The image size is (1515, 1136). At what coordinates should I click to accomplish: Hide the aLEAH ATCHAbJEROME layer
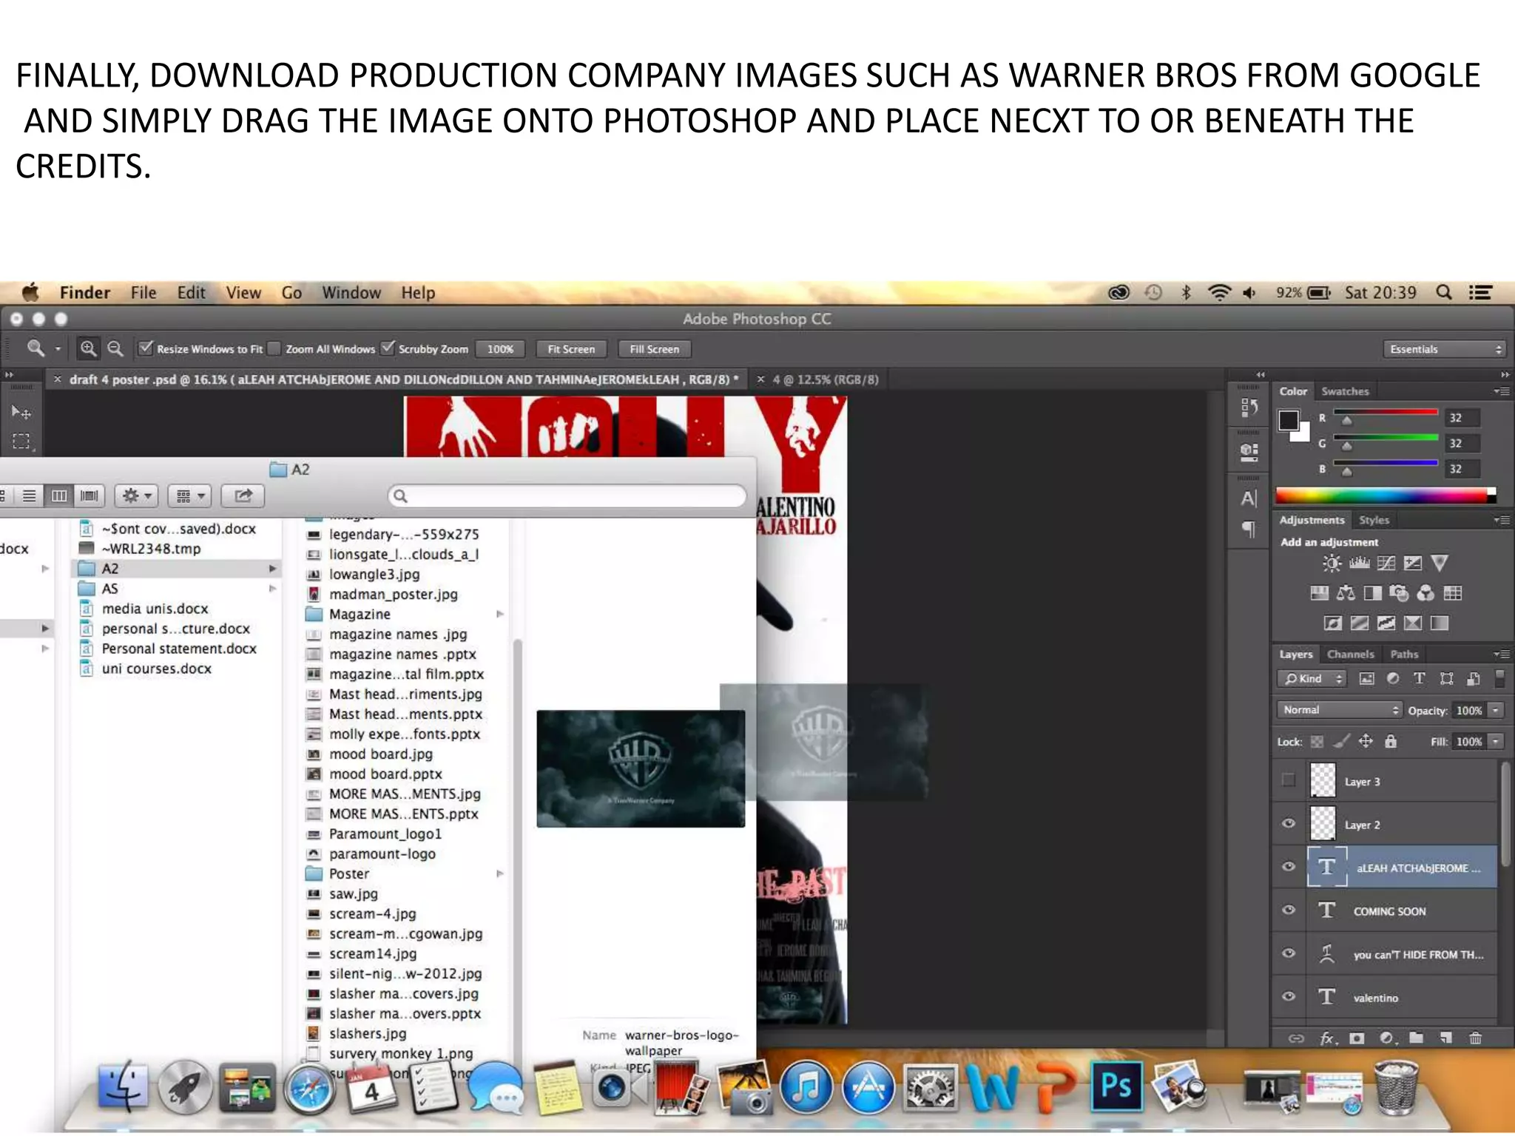(x=1289, y=866)
